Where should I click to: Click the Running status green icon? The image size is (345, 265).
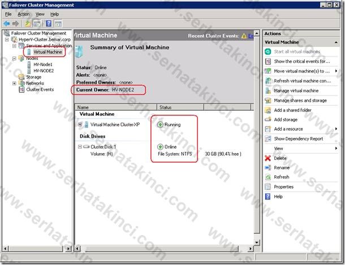tap(160, 124)
